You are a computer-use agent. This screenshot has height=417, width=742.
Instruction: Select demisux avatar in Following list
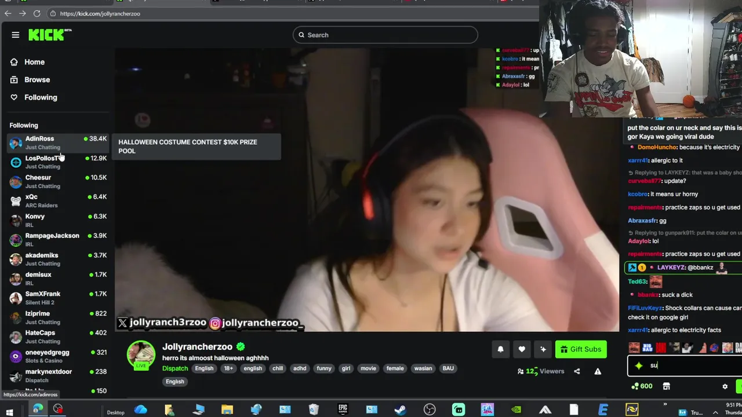click(x=16, y=279)
